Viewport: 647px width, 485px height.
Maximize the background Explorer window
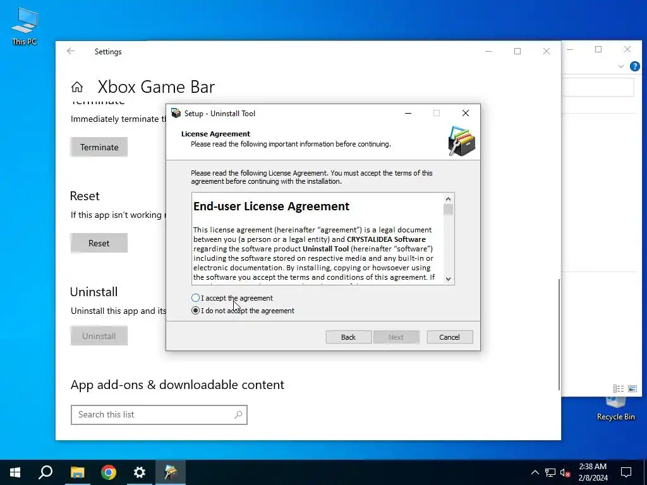pos(598,49)
